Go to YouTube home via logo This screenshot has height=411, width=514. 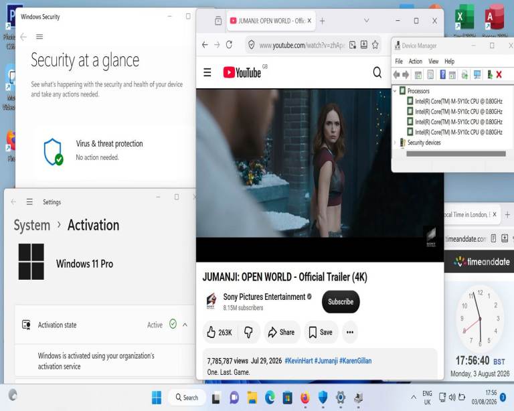pyautogui.click(x=242, y=72)
